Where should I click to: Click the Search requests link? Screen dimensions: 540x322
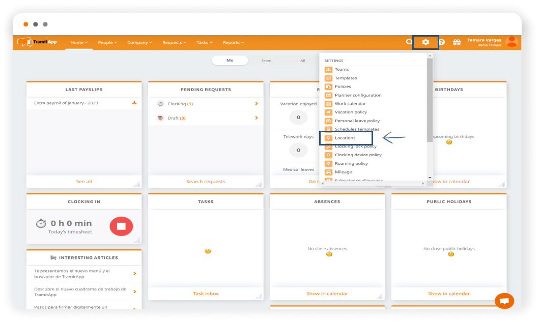coord(206,182)
